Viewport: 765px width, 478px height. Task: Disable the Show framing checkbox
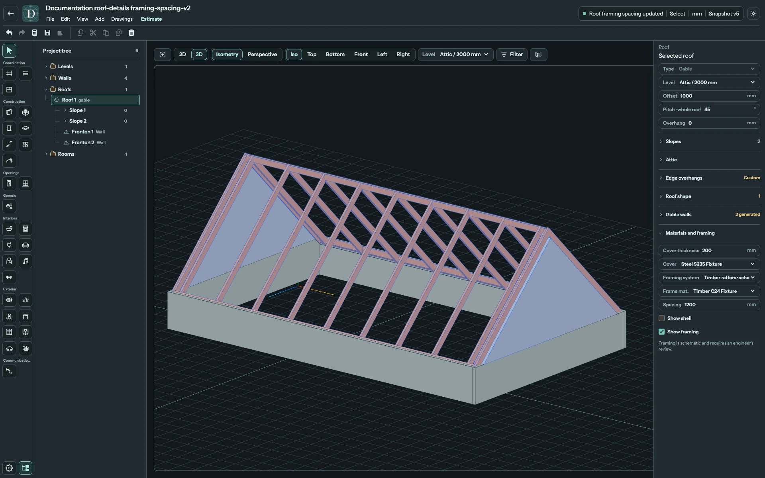662,332
